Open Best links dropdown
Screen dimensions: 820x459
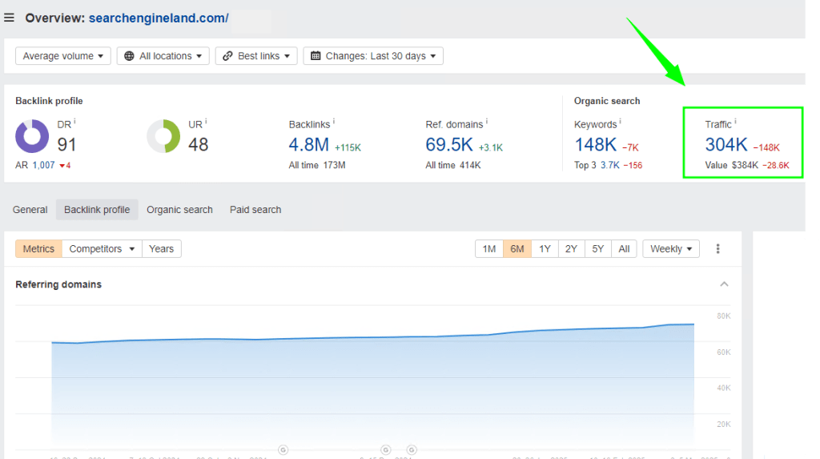[x=256, y=56]
